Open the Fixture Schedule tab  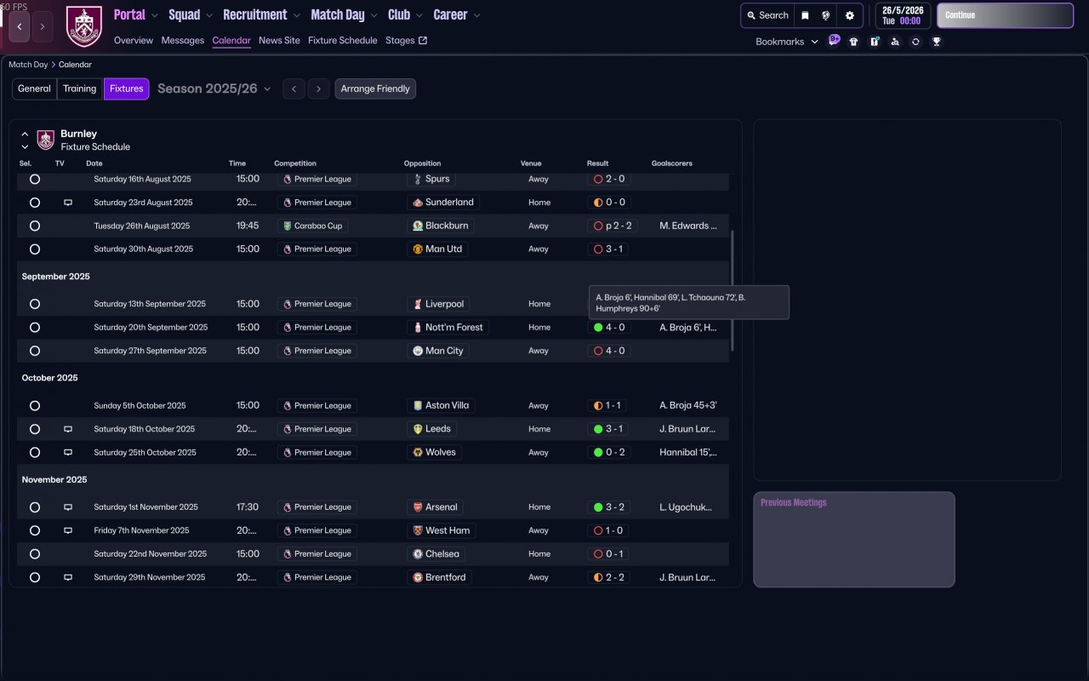click(x=343, y=40)
